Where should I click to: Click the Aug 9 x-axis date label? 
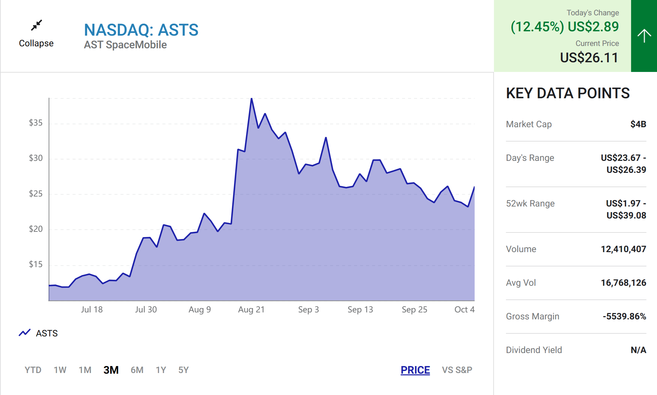pyautogui.click(x=199, y=310)
